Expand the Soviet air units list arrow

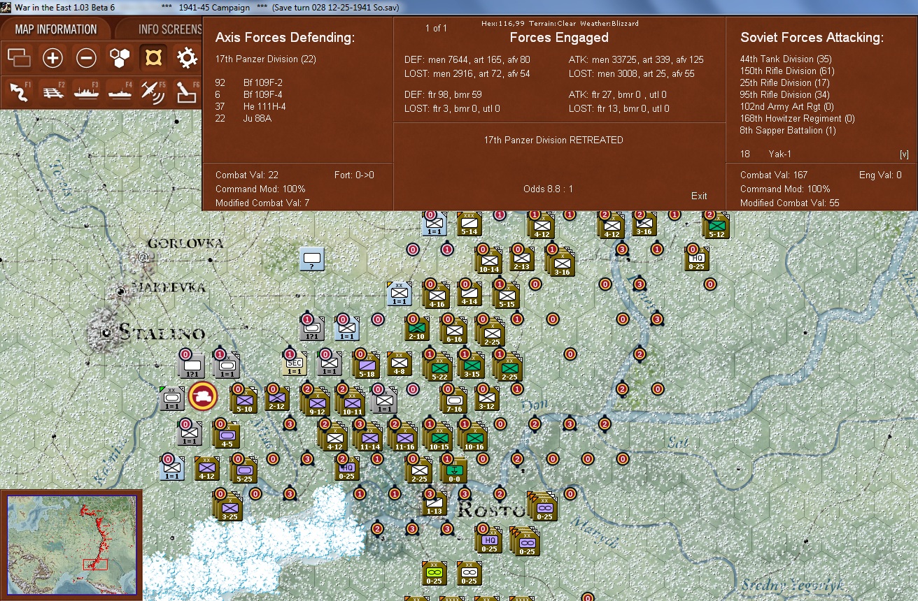904,154
